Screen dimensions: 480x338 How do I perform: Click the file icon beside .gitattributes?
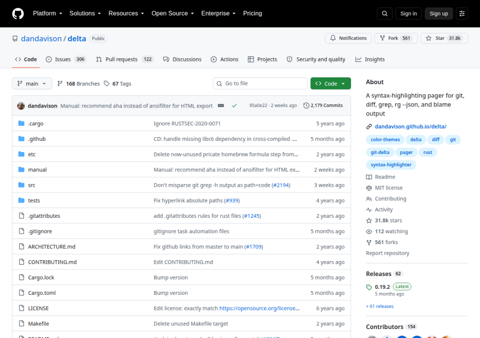pyautogui.click(x=22, y=215)
